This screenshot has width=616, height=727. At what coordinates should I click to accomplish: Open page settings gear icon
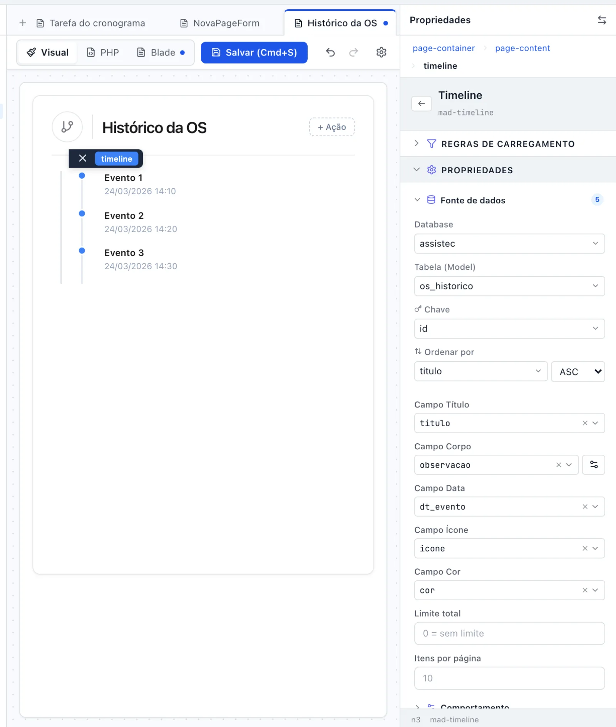[381, 52]
